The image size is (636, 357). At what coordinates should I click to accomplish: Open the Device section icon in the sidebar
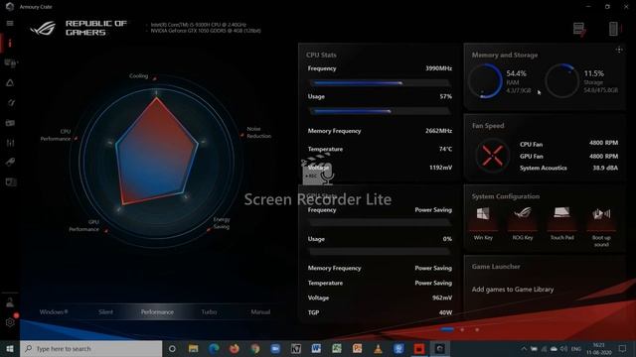[x=10, y=63]
